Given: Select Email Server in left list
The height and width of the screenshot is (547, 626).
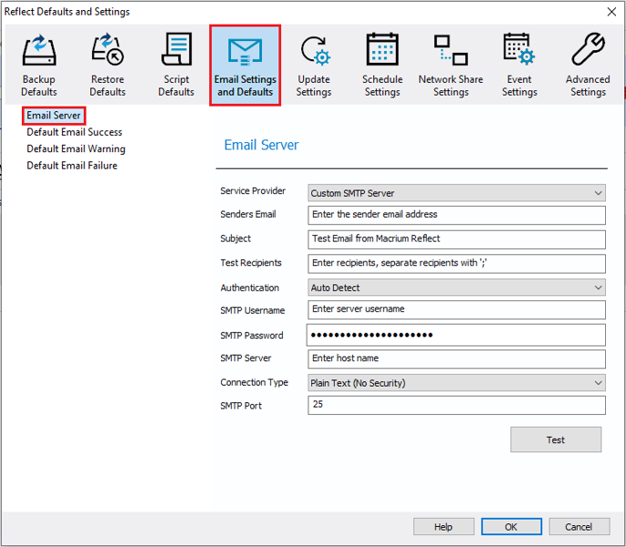Looking at the screenshot, I should 54,116.
